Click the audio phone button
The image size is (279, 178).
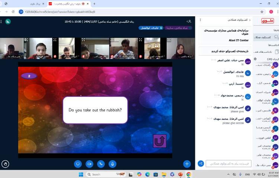(101, 164)
